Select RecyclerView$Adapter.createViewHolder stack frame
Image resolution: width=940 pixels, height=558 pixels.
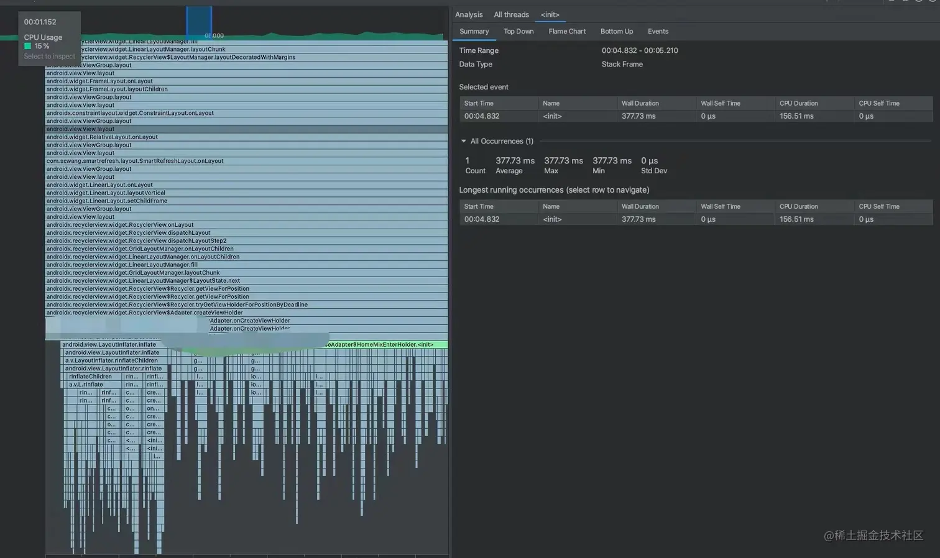click(246, 313)
